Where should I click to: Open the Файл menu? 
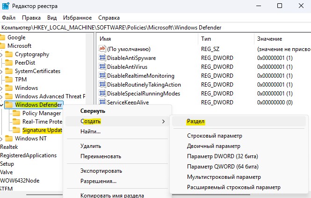coord(8,18)
